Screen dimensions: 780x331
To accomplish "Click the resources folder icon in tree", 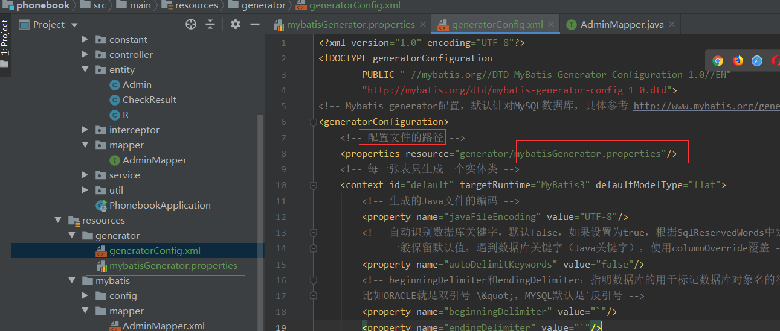I will click(x=74, y=221).
